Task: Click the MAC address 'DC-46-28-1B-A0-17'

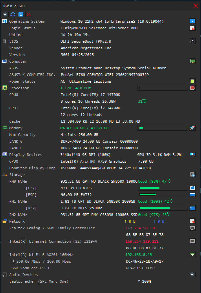Action: pyautogui.click(x=145, y=261)
